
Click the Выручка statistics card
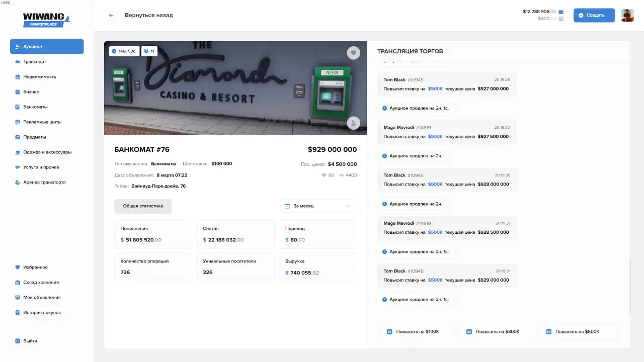(x=318, y=267)
